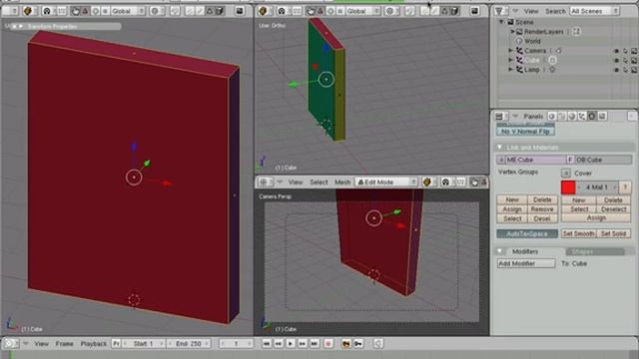Toggle occlude background geometry cube in left viewport
Image resolution: width=639 pixels, height=359 pixels.
pyautogui.click(x=220, y=11)
